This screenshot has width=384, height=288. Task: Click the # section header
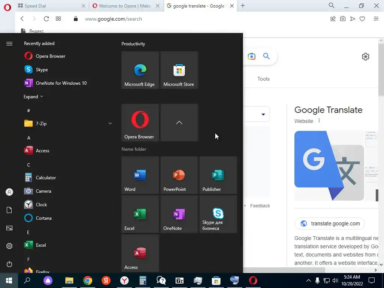(x=28, y=111)
